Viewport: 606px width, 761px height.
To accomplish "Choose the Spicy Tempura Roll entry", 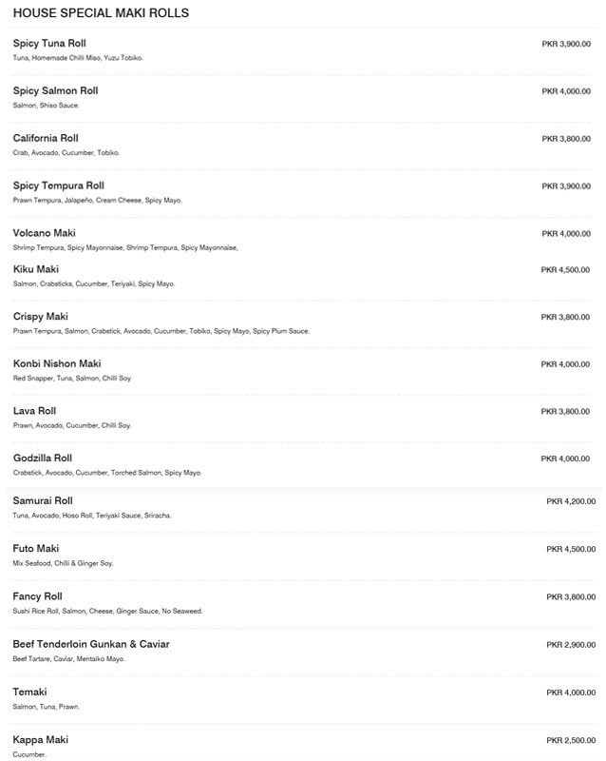I will (59, 185).
